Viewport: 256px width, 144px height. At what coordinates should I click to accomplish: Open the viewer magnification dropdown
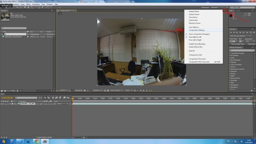pyautogui.click(x=63, y=90)
